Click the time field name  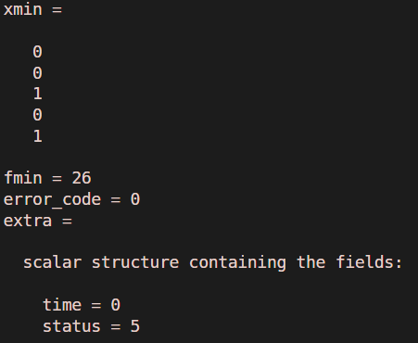click(62, 305)
